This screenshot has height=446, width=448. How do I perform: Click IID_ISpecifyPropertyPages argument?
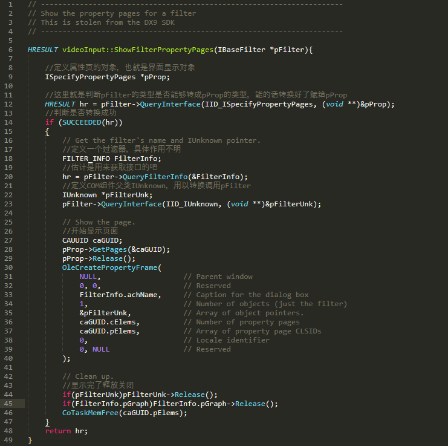[259, 104]
